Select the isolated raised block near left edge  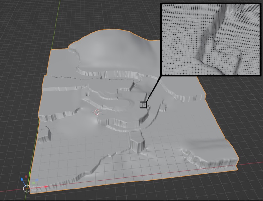point(44,134)
